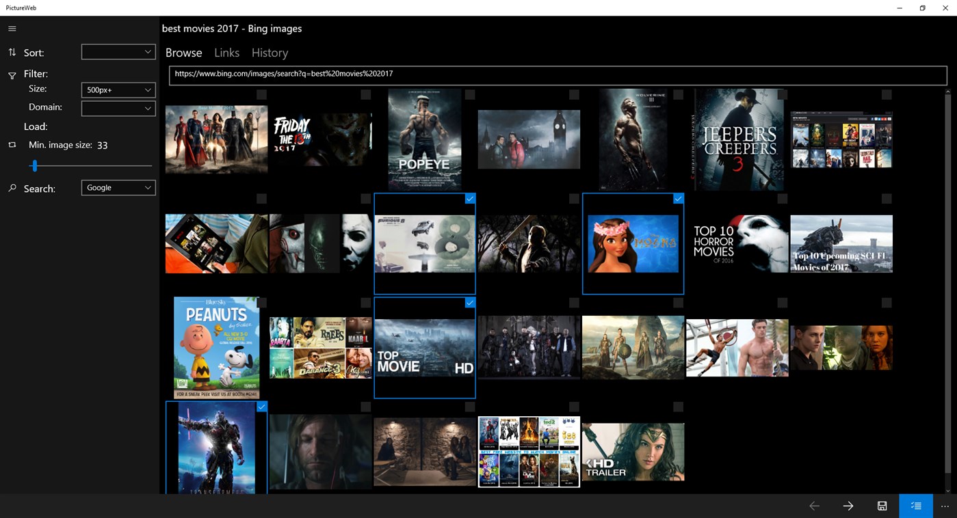The image size is (957, 518).
Task: Open the Friday the 13th 2017 image
Action: click(321, 139)
